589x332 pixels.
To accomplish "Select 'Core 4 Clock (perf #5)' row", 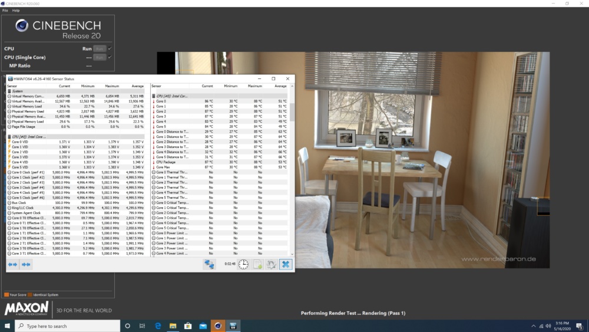I will [x=75, y=192].
